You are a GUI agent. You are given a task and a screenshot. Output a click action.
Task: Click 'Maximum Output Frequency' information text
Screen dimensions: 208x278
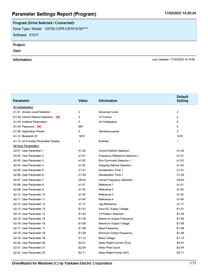pos(116,219)
